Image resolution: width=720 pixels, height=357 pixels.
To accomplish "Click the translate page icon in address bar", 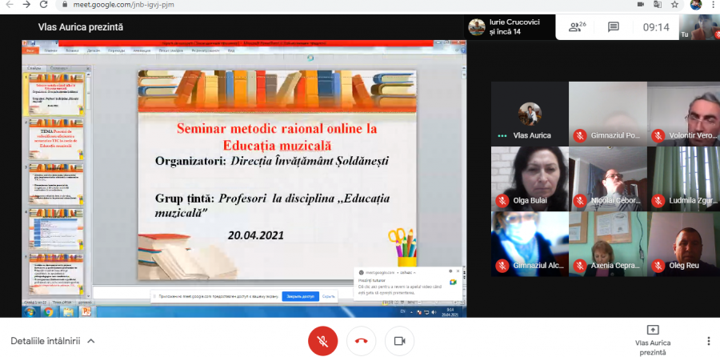I will (656, 4).
